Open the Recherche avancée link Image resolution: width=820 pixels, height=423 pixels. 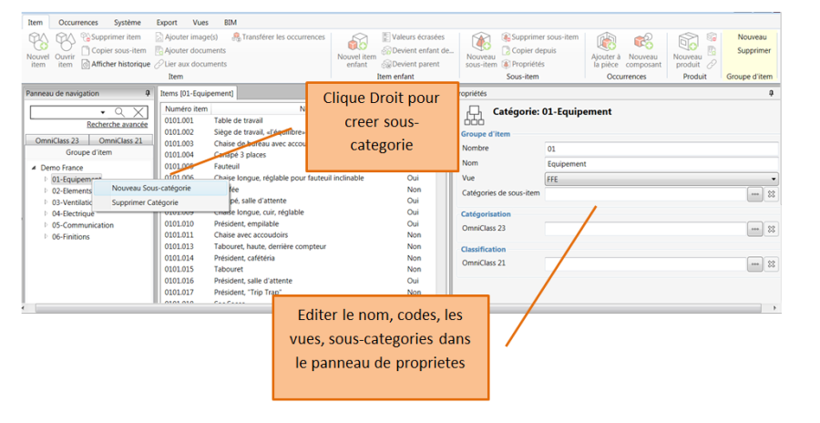pos(117,125)
